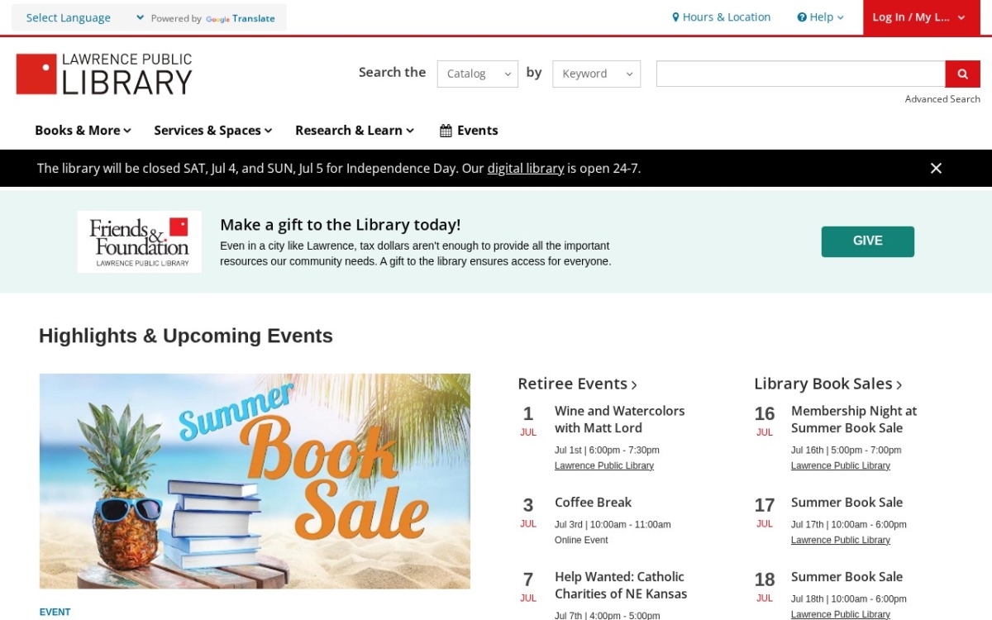Image resolution: width=992 pixels, height=620 pixels.
Task: Click the EVENT label below the banner
Action: [55, 613]
